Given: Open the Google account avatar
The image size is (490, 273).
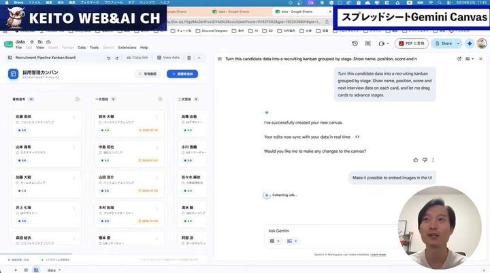Looking at the screenshot, I should point(482,43).
